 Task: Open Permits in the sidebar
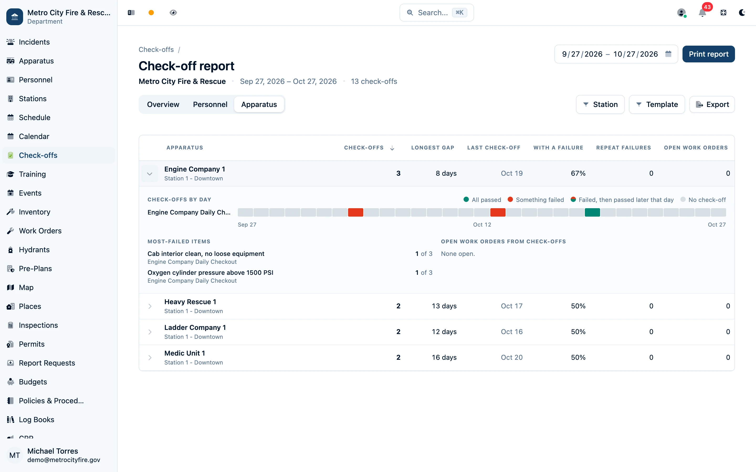(x=59, y=344)
